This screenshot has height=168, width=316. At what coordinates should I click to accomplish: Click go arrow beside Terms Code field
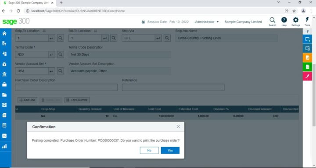coord(52,54)
